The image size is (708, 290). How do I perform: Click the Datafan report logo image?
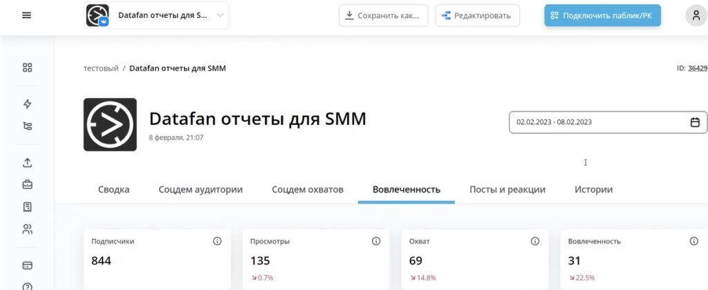coord(110,124)
